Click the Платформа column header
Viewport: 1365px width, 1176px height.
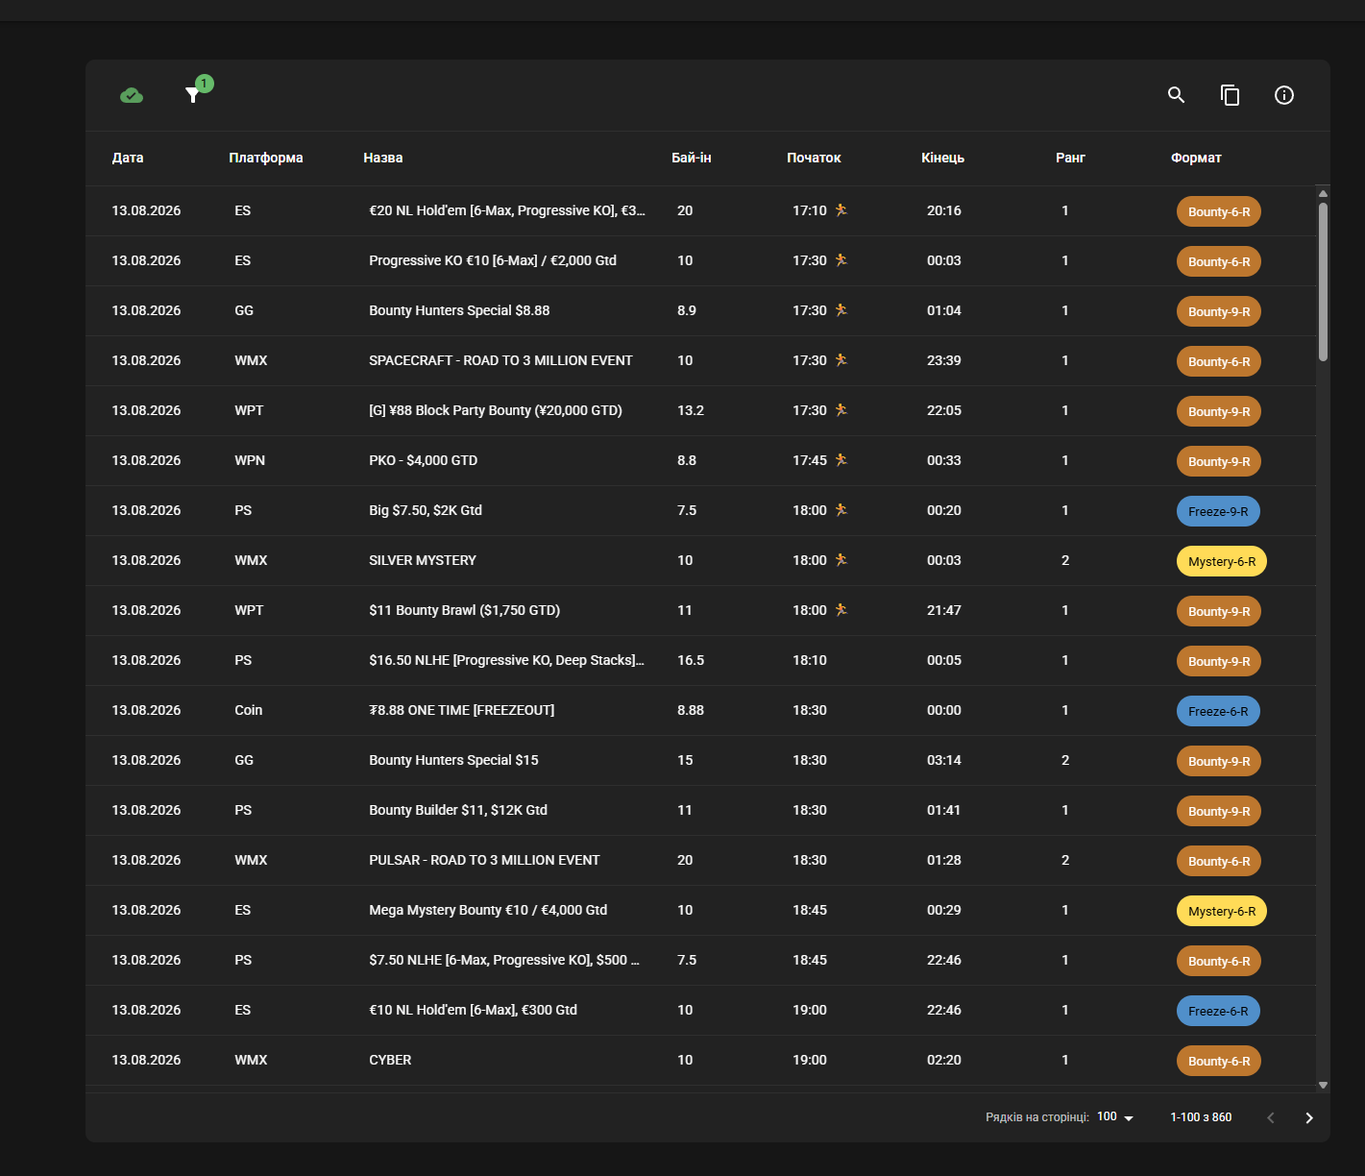point(266,158)
